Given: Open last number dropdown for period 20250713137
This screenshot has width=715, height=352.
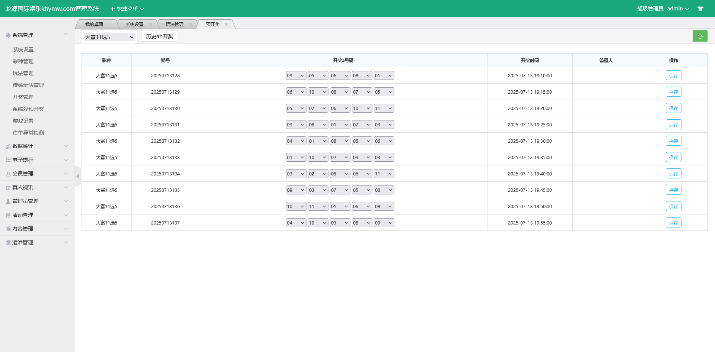Looking at the screenshot, I should coord(384,223).
